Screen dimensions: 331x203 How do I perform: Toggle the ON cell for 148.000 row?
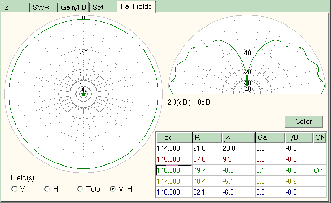pyautogui.click(x=320, y=192)
